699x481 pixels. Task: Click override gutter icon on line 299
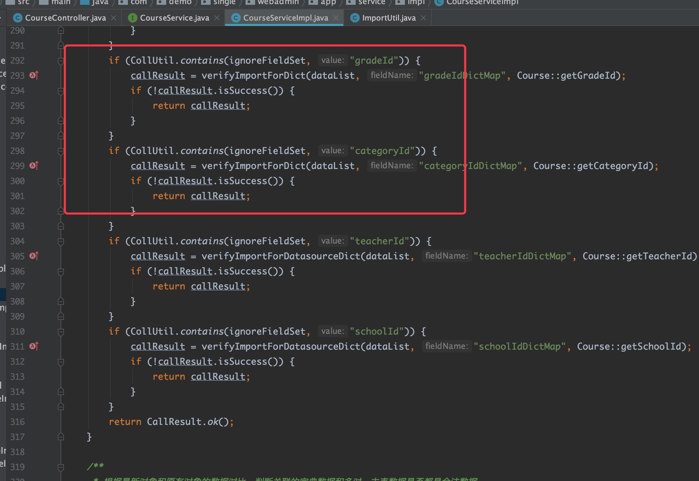[x=34, y=166]
